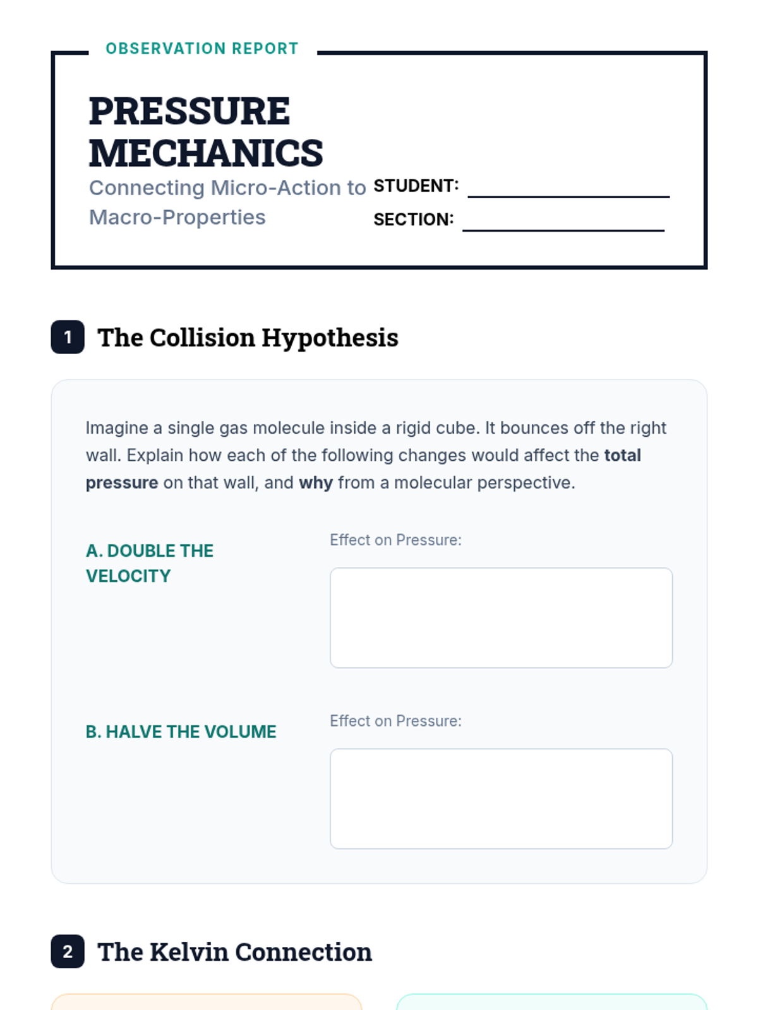Click the B. HALVE THE VOLUME label
The width and height of the screenshot is (758, 1010).
point(181,732)
